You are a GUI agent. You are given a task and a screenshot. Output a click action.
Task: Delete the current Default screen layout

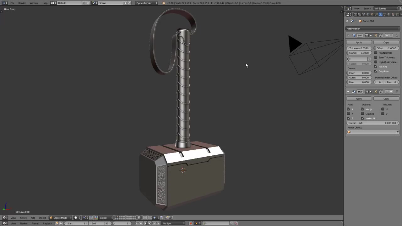point(88,3)
